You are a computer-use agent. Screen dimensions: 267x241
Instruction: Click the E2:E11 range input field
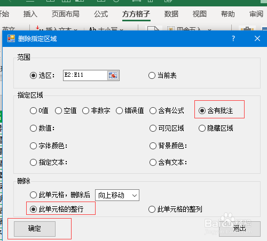[x=85, y=75]
